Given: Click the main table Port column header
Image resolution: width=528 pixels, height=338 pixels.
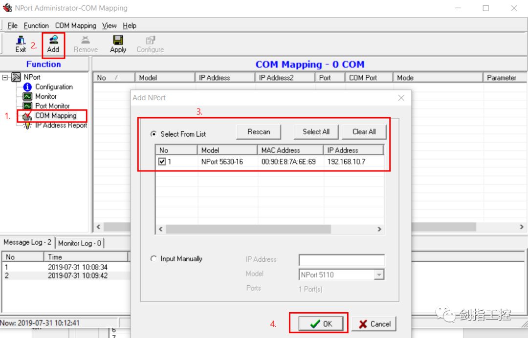Looking at the screenshot, I should tap(330, 78).
